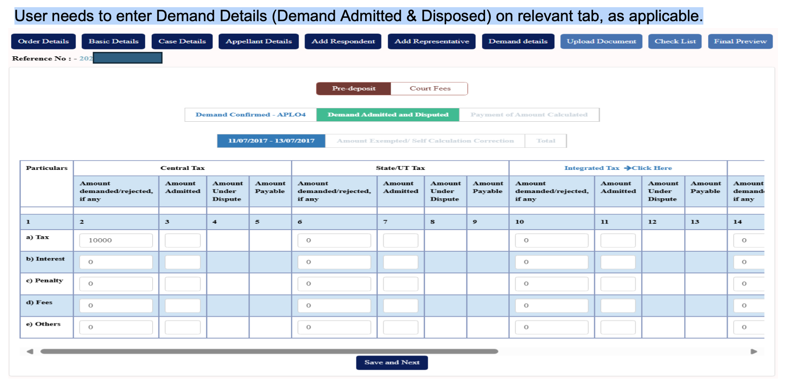791x386 pixels.
Task: Click Integrated Tax demanded field for Tax row
Action: [552, 240]
